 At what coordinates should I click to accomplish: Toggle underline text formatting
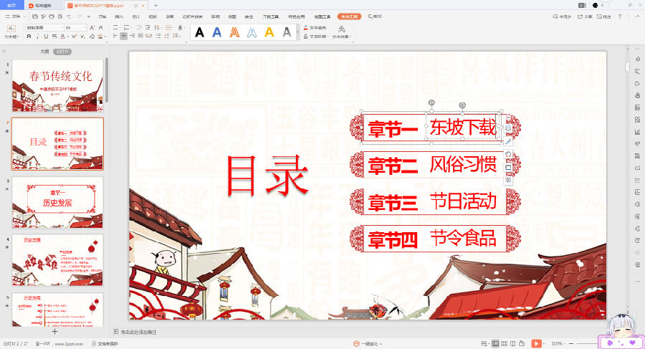[46, 37]
